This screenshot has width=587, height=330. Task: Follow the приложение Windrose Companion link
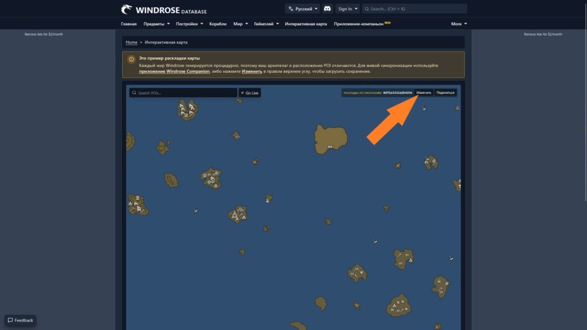(174, 71)
